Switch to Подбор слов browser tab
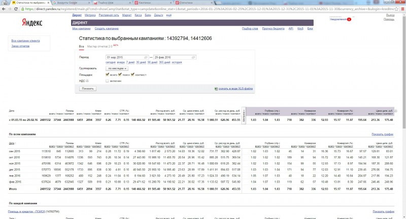Image resolution: width=406 pixels, height=219 pixels. (111, 3)
